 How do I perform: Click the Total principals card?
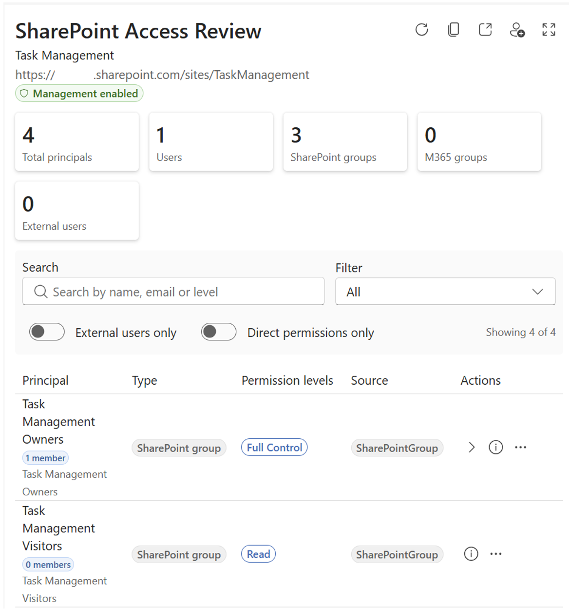click(77, 142)
